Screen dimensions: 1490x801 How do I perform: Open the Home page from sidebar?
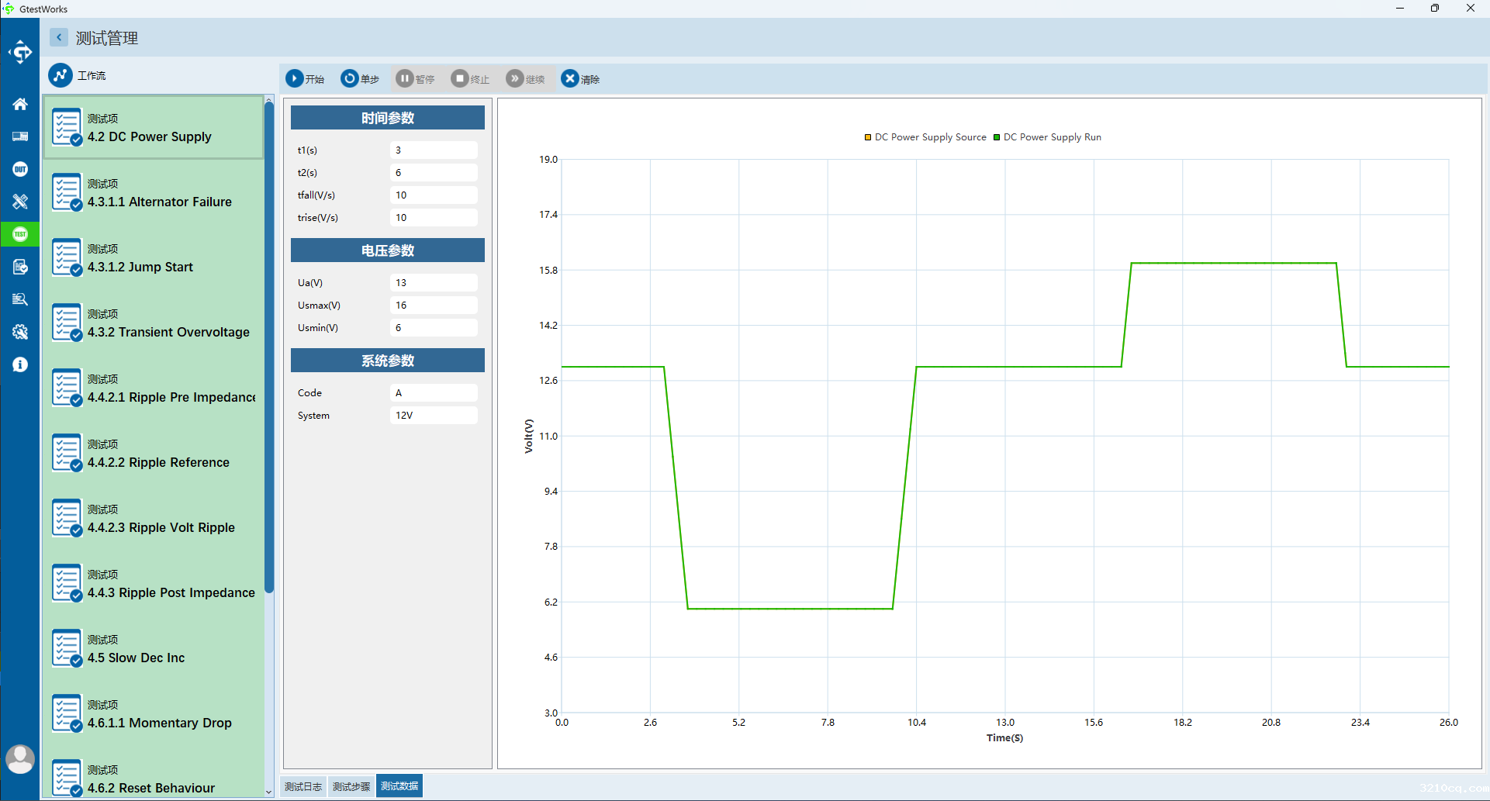click(x=20, y=104)
